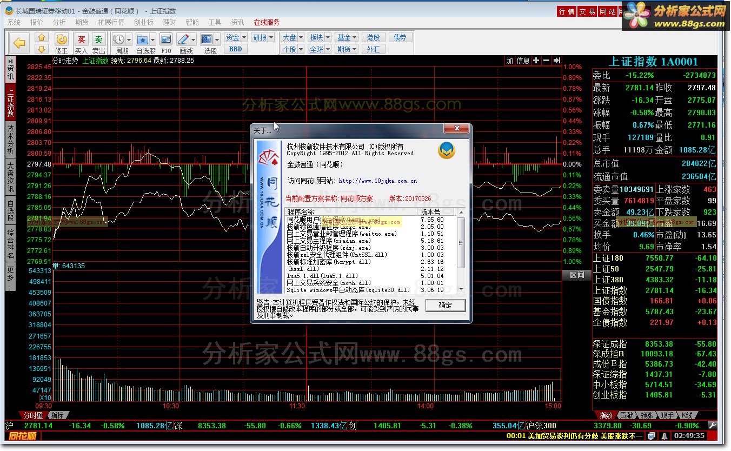Click the wrench settings icon at bottom right
This screenshot has width=731, height=451.
pyautogui.click(x=713, y=426)
